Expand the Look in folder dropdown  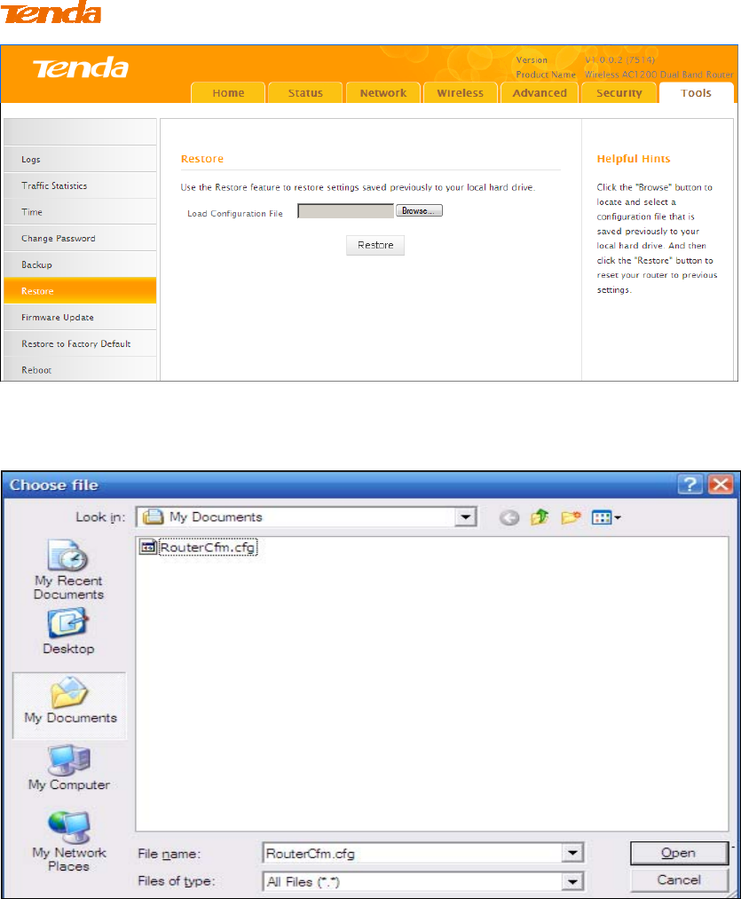466,517
